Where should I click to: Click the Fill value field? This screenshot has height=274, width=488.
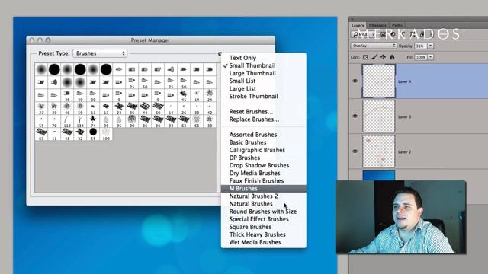(x=420, y=57)
